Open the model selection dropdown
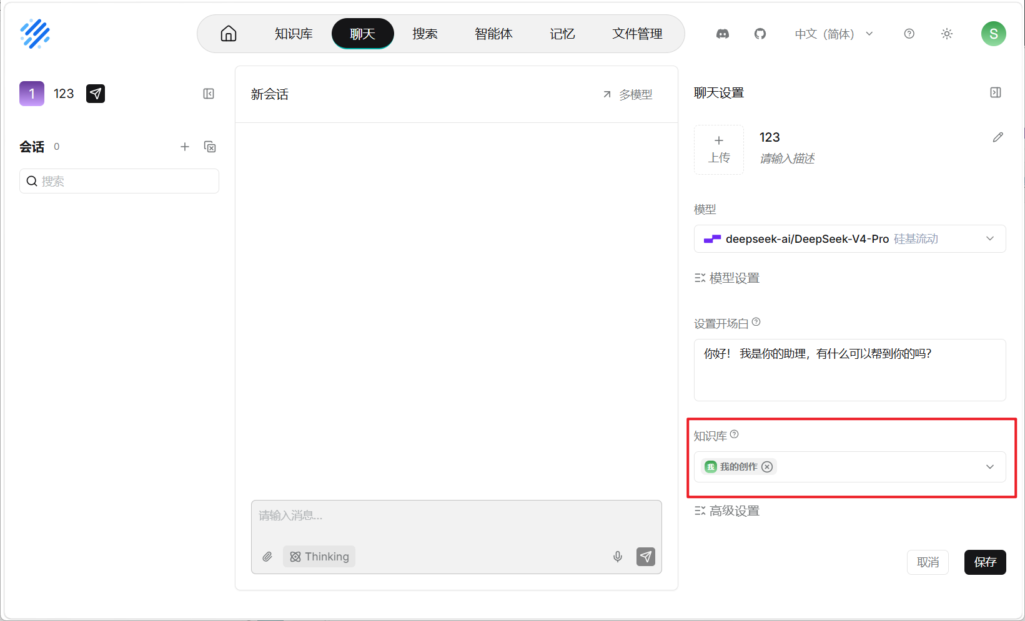Viewport: 1025px width, 621px height. click(x=850, y=239)
